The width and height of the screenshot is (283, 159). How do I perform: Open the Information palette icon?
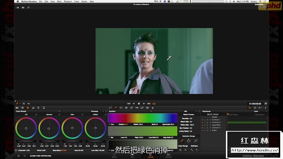point(265,108)
